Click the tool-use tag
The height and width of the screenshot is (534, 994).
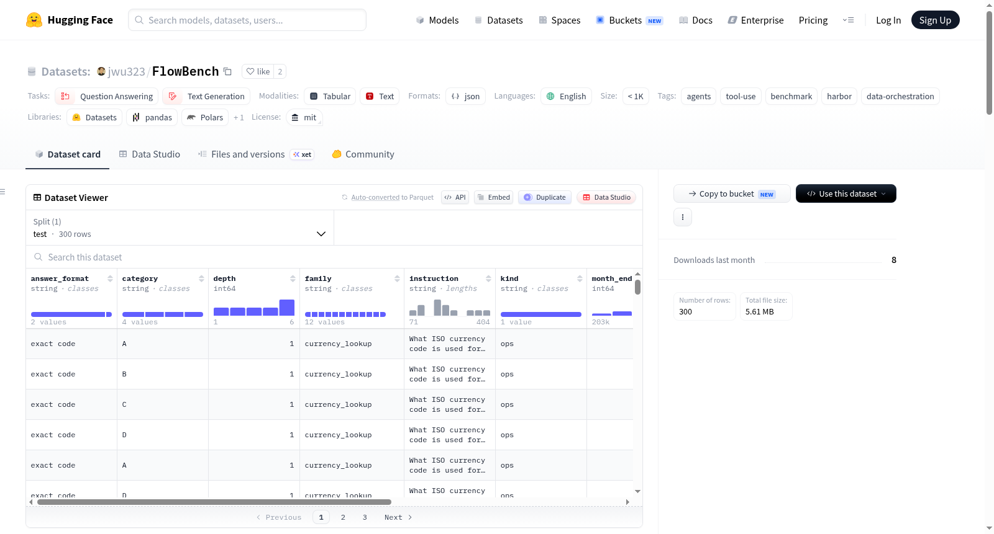pos(741,96)
